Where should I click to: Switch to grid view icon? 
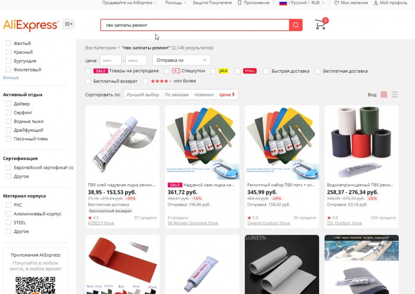point(384,95)
